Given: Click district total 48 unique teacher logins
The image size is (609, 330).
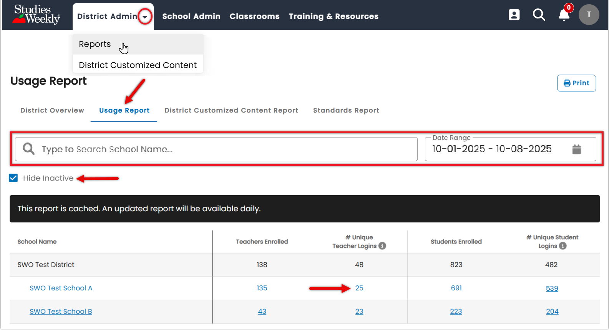Looking at the screenshot, I should pos(359,265).
